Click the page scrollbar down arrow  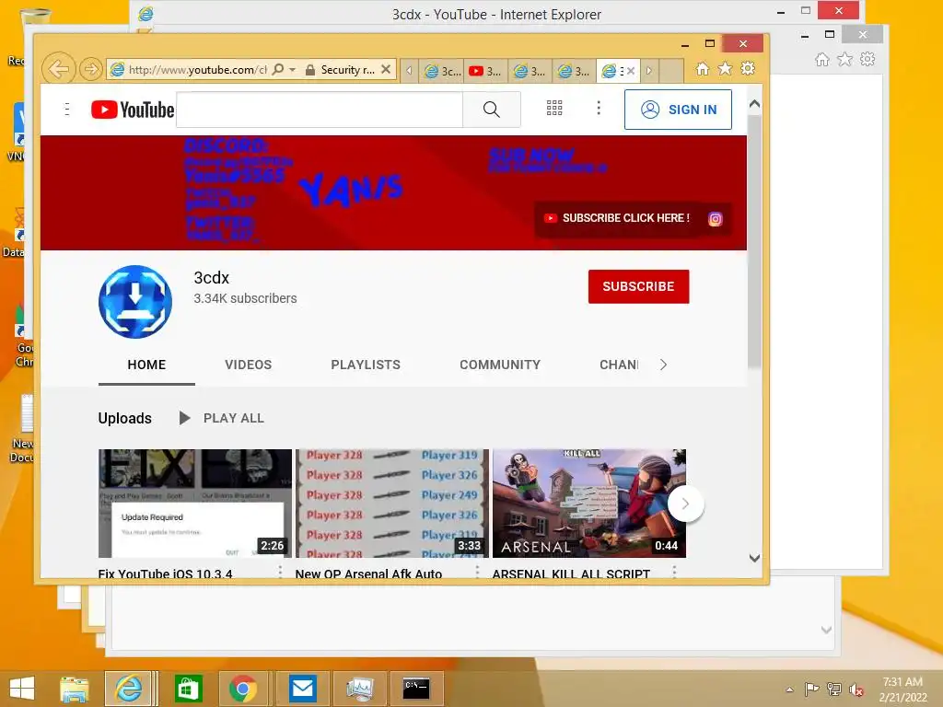[x=754, y=559]
